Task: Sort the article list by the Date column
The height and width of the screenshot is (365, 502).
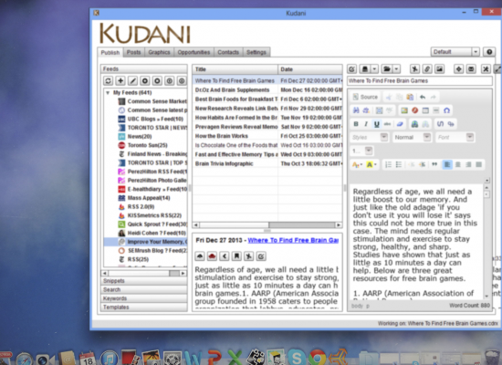Action: 310,69
